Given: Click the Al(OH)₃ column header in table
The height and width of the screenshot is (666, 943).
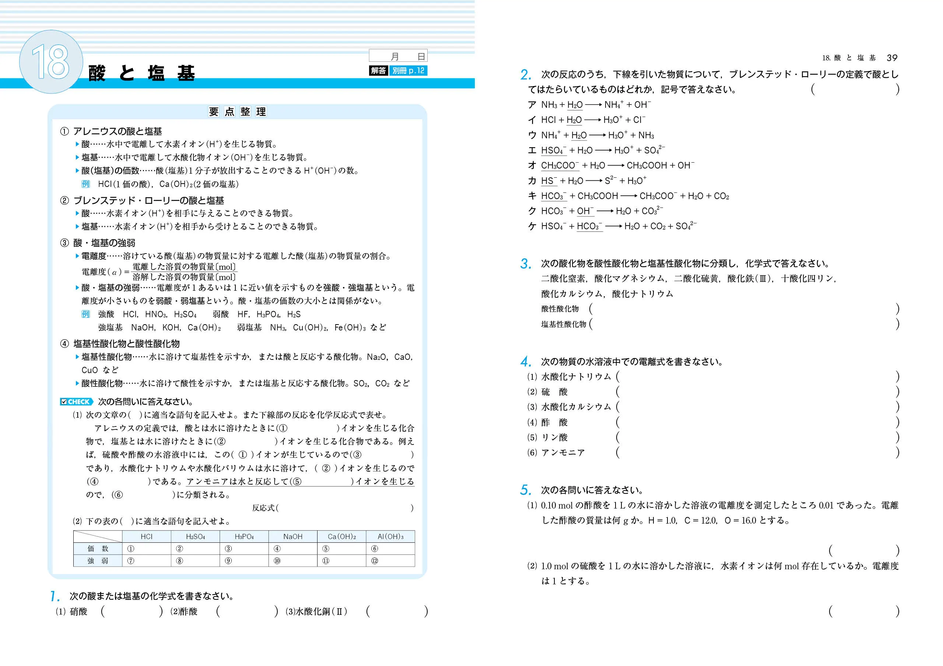Looking at the screenshot, I should pos(390,536).
